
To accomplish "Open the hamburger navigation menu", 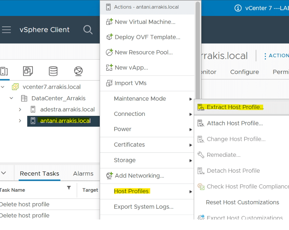I will tap(6, 29).
